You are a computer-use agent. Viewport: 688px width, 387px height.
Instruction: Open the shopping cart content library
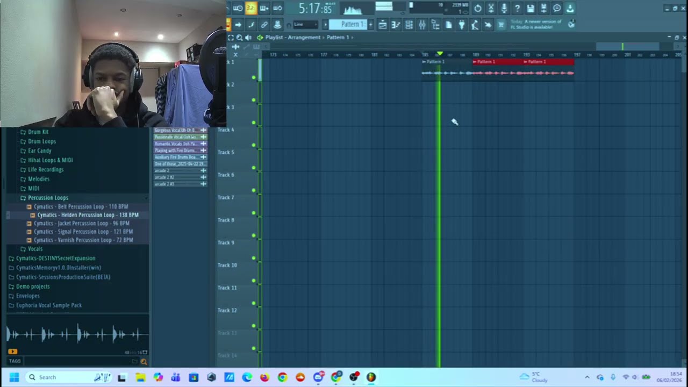click(x=501, y=25)
